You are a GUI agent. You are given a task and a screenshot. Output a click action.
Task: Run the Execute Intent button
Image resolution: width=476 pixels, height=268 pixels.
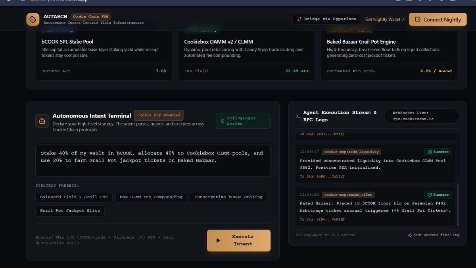(x=238, y=241)
